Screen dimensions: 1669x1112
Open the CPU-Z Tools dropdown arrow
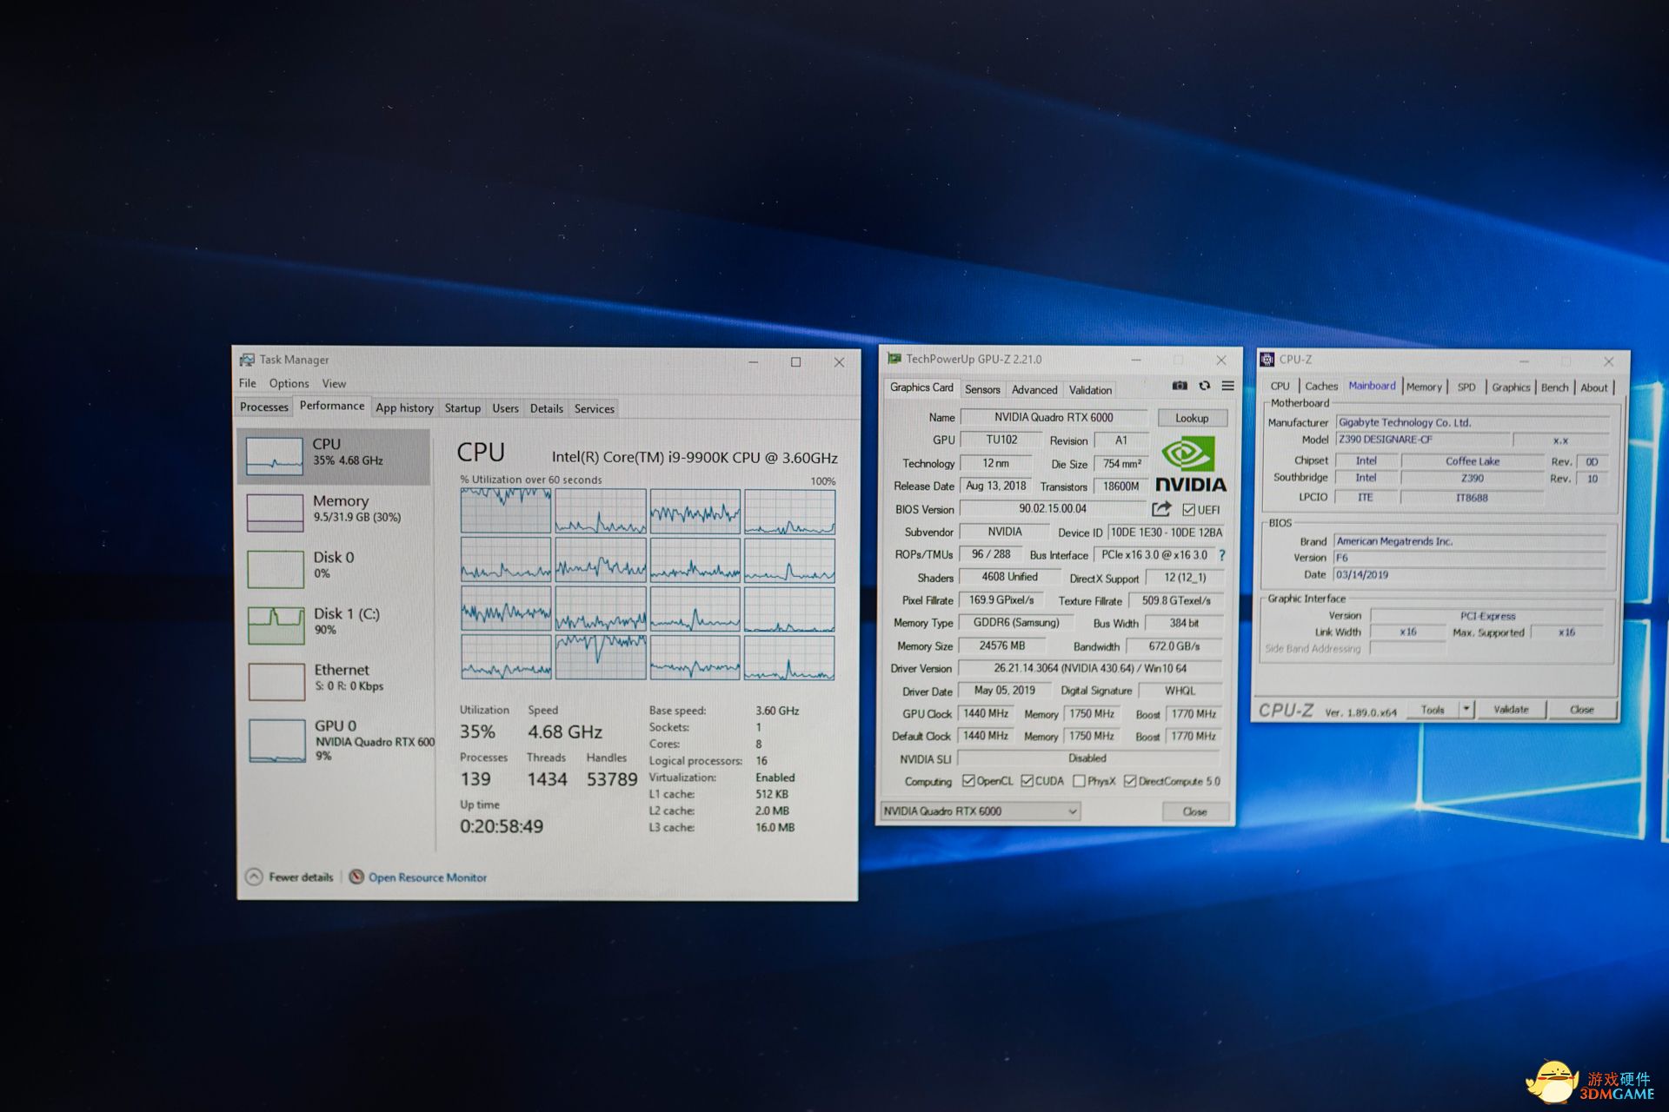pos(1466,709)
